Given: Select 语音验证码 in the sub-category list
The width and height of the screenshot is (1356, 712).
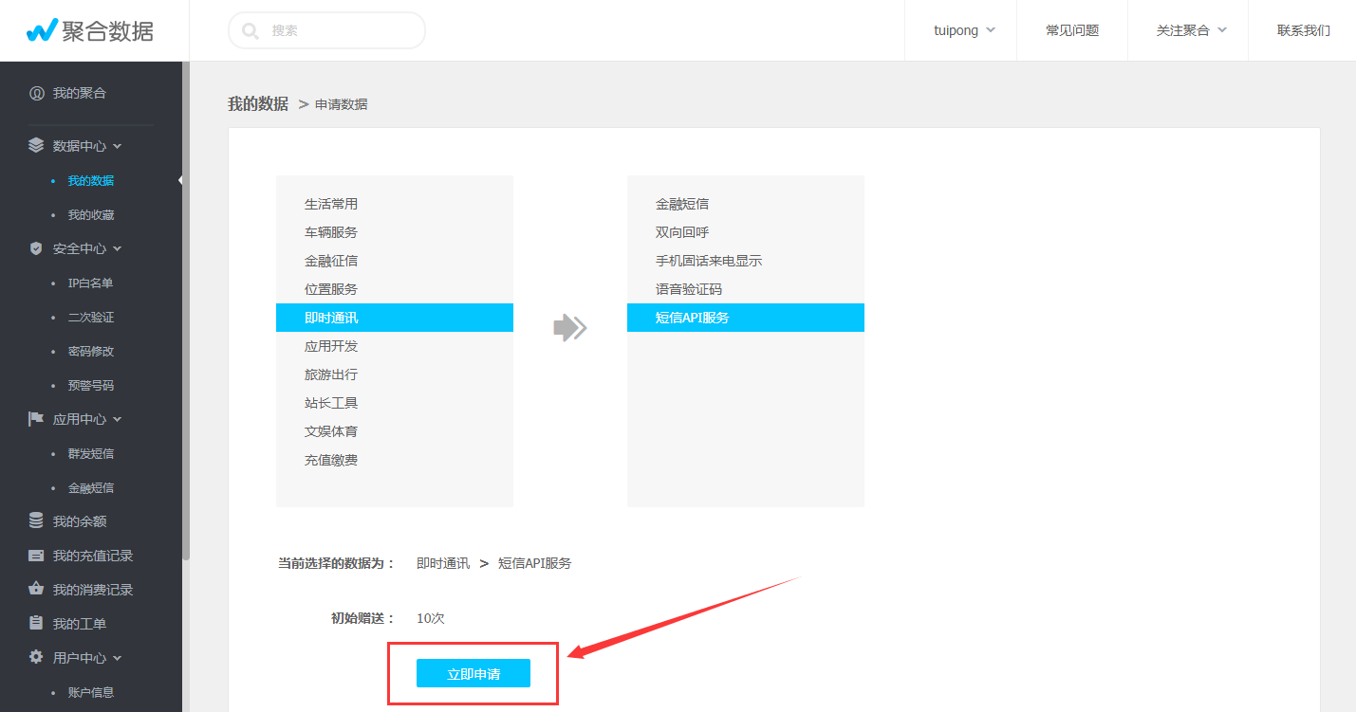Looking at the screenshot, I should click(x=688, y=289).
